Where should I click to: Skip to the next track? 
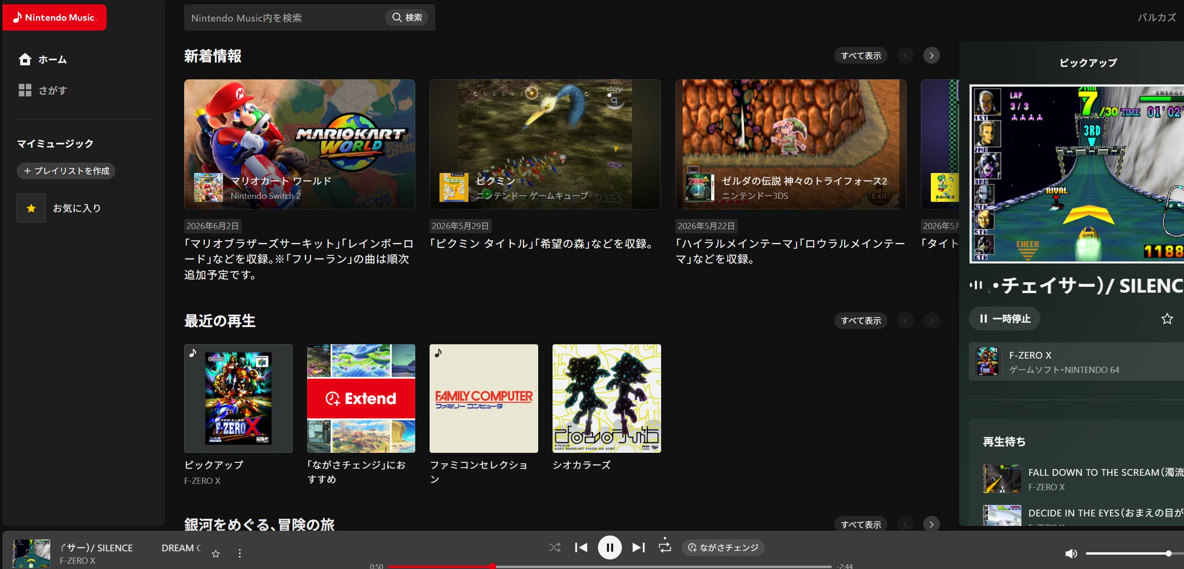coord(639,547)
